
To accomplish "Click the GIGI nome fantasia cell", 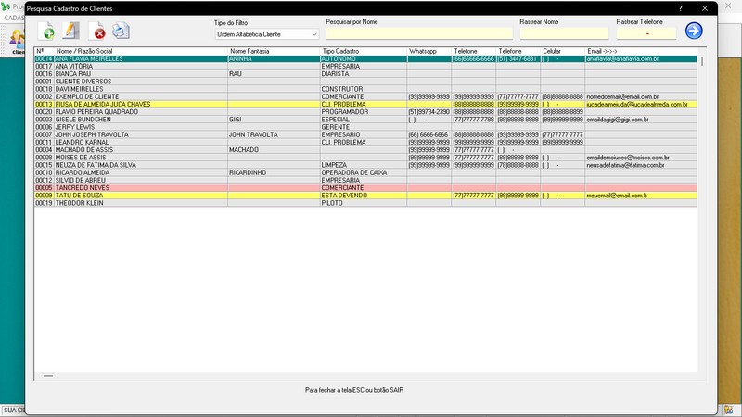I will point(274,120).
